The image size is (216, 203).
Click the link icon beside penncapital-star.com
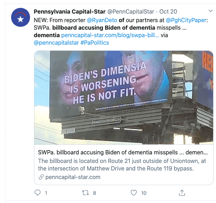(41, 177)
